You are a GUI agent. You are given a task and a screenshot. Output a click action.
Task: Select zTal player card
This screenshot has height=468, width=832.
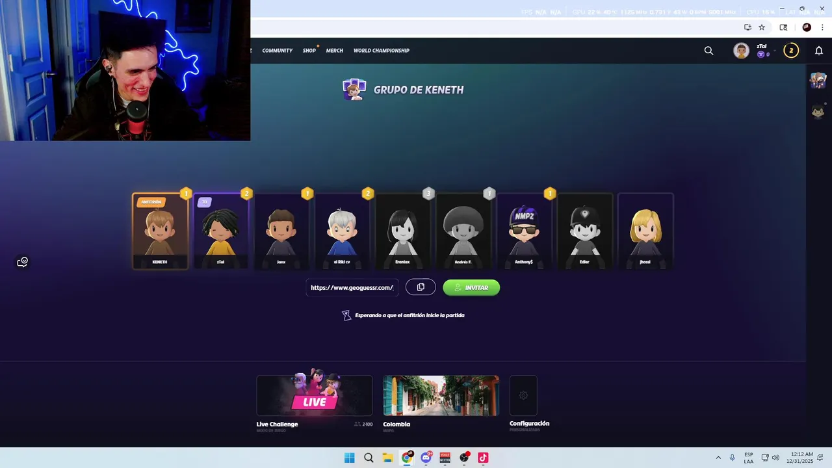(221, 231)
